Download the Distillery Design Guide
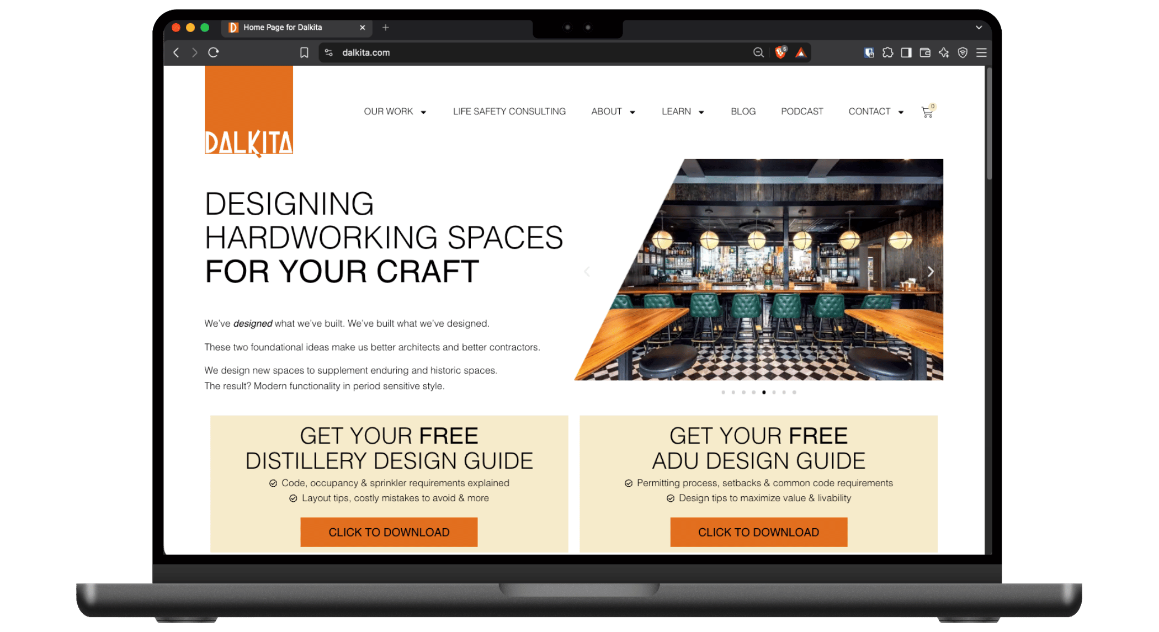1159x632 pixels. click(389, 532)
